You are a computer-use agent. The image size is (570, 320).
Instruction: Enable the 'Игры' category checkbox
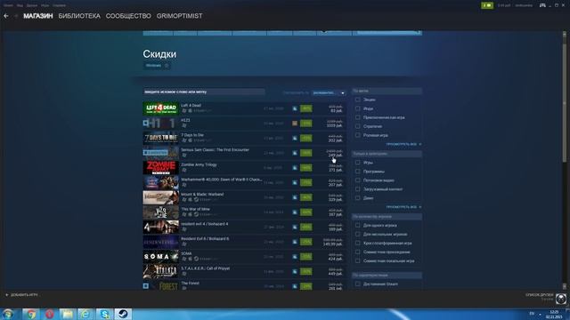click(358, 163)
